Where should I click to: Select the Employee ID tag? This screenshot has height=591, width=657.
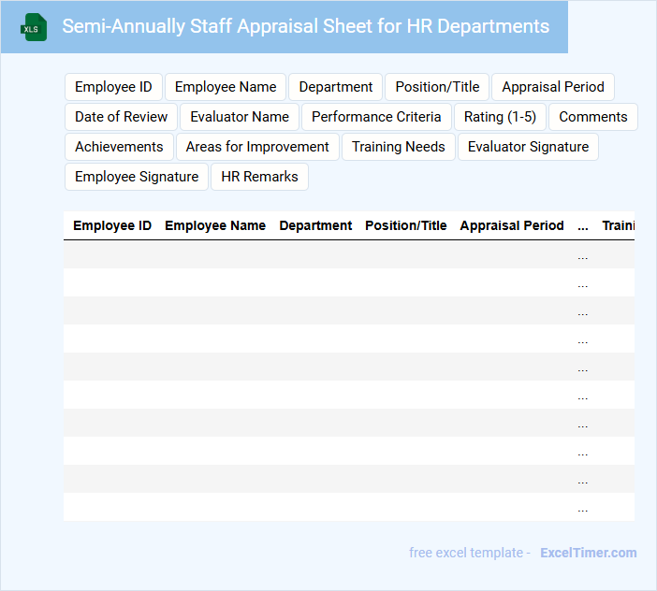pyautogui.click(x=113, y=87)
